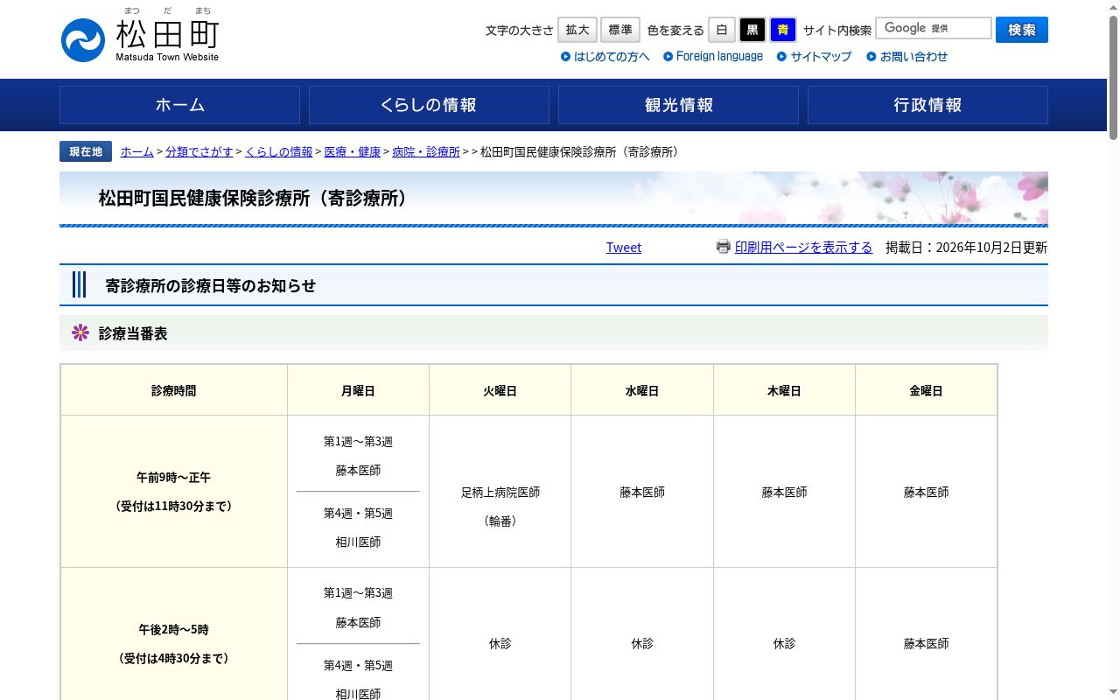This screenshot has width=1120, height=700.
Task: Open 観光情報 navigation tab
Action: point(678,105)
